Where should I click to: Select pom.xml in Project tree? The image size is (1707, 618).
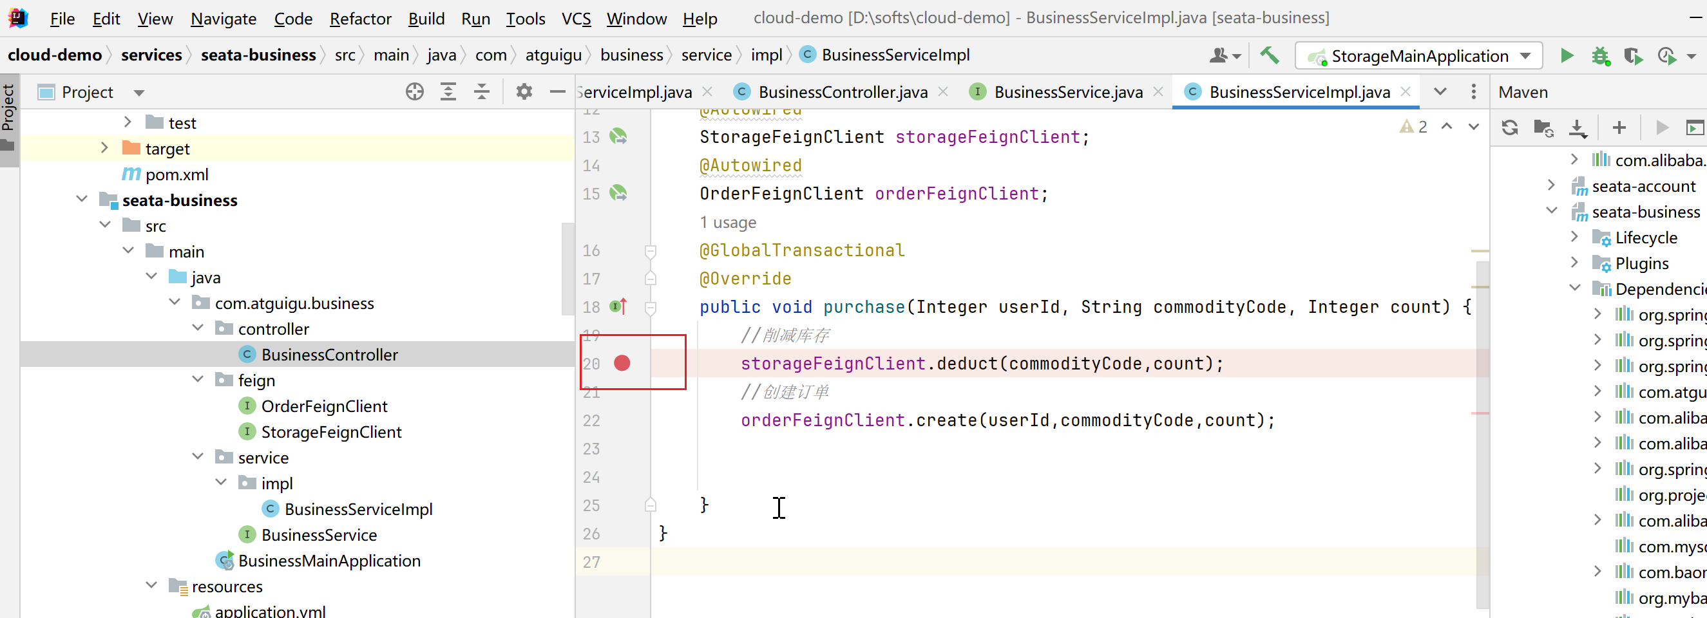[176, 174]
